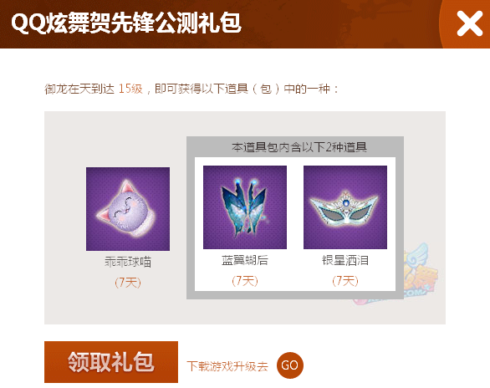This screenshot has height=388, width=490.
Task: Click the 7天 duration under 乖乖球喵
Action: tap(128, 283)
